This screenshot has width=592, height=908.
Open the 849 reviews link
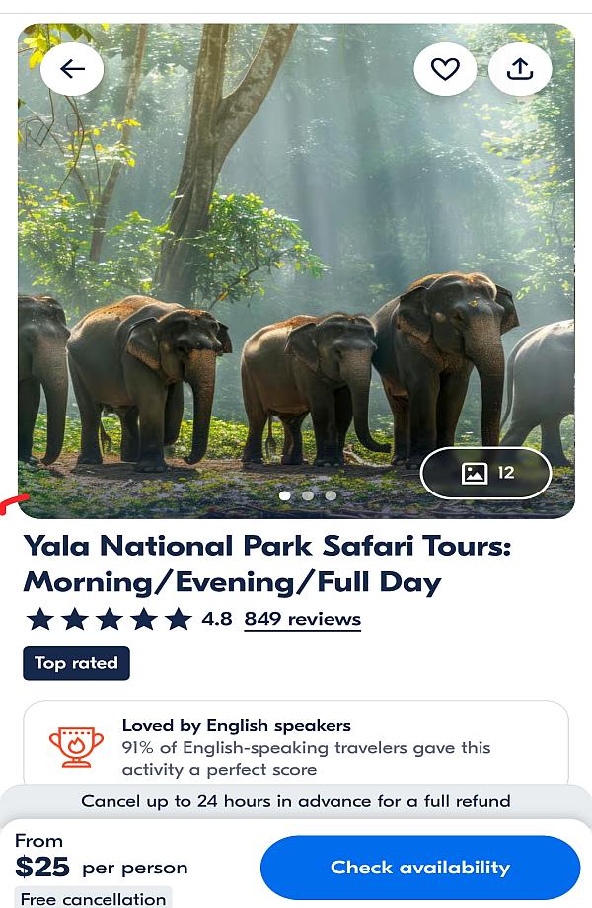coord(302,619)
